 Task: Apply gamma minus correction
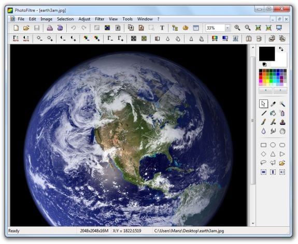point(110,38)
